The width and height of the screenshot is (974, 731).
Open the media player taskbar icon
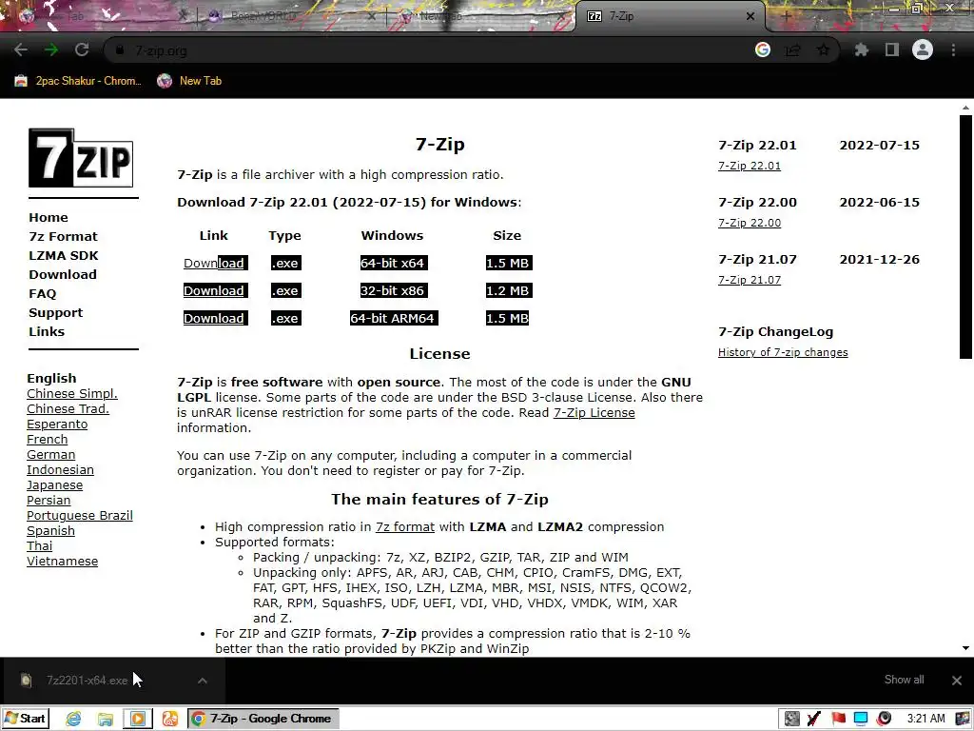(x=137, y=719)
